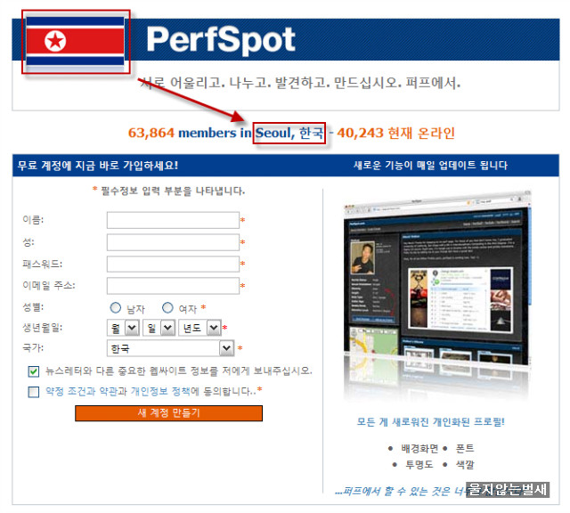570x513 pixels.
Task: Click the slogan text ending '퍼프에서.'
Action: (x=300, y=83)
